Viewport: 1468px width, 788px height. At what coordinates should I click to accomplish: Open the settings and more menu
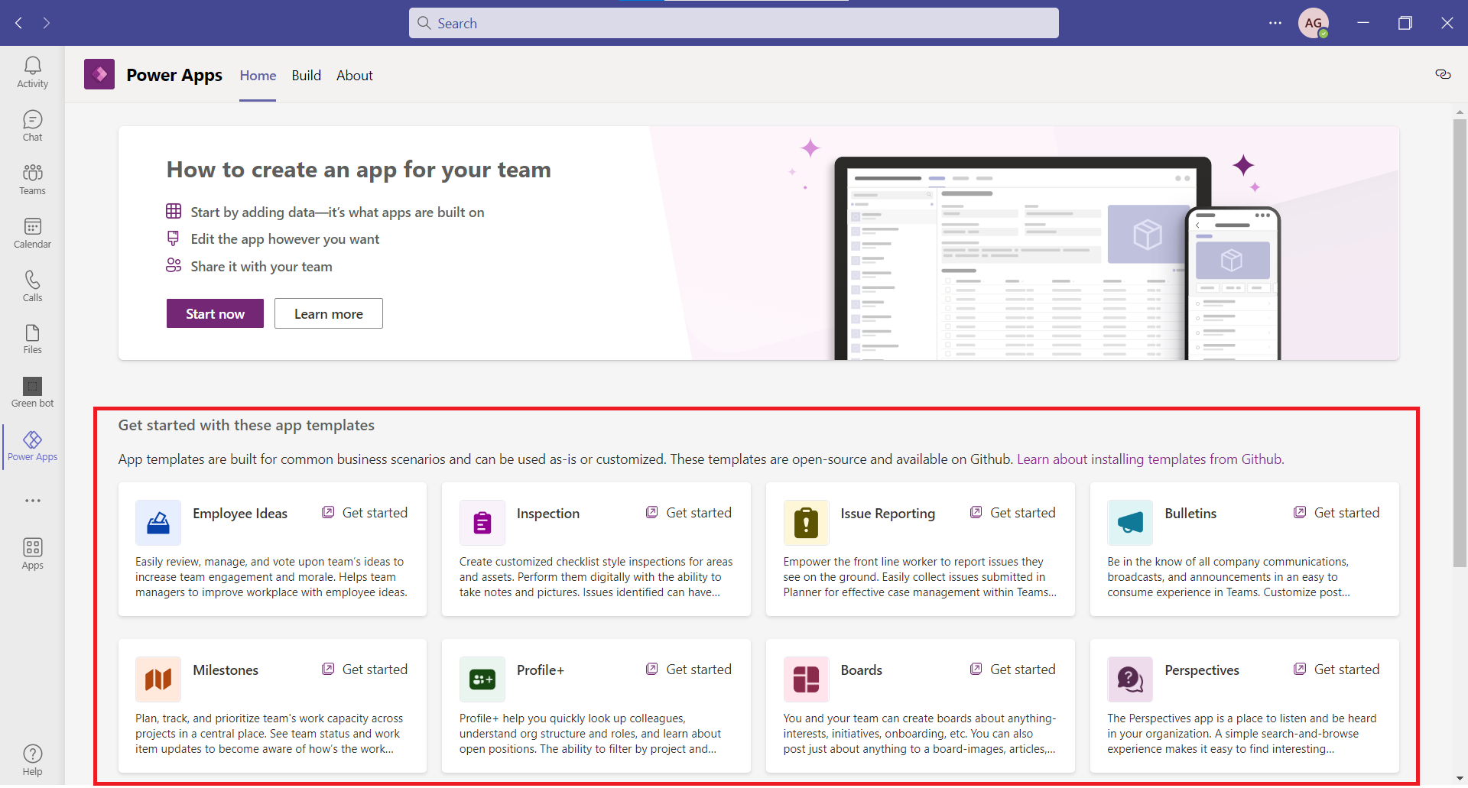click(x=1275, y=23)
